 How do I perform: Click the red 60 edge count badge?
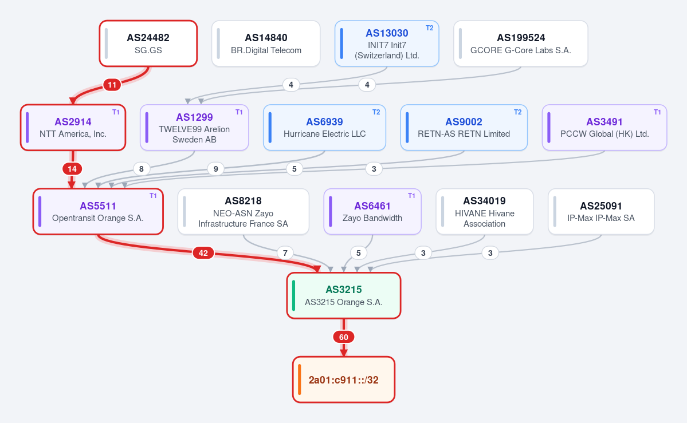tap(344, 337)
